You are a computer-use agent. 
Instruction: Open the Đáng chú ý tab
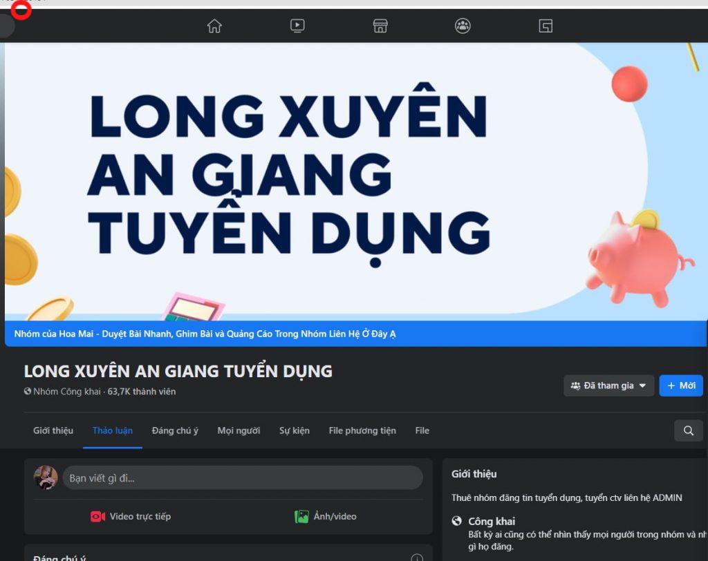pos(175,430)
